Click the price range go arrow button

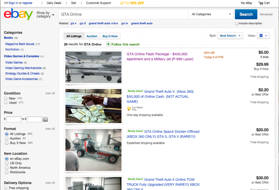point(45,119)
